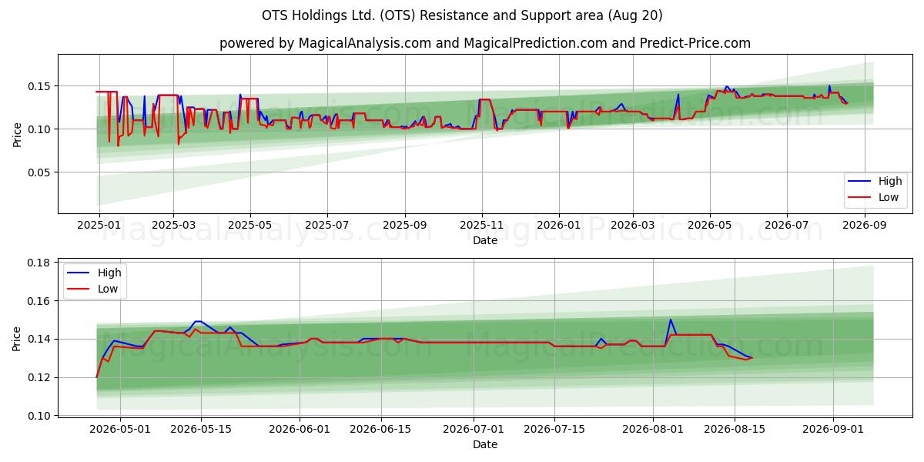The height and width of the screenshot is (462, 924).
Task: Click the '2025-01' tick label on upper chart
Action: coord(98,226)
